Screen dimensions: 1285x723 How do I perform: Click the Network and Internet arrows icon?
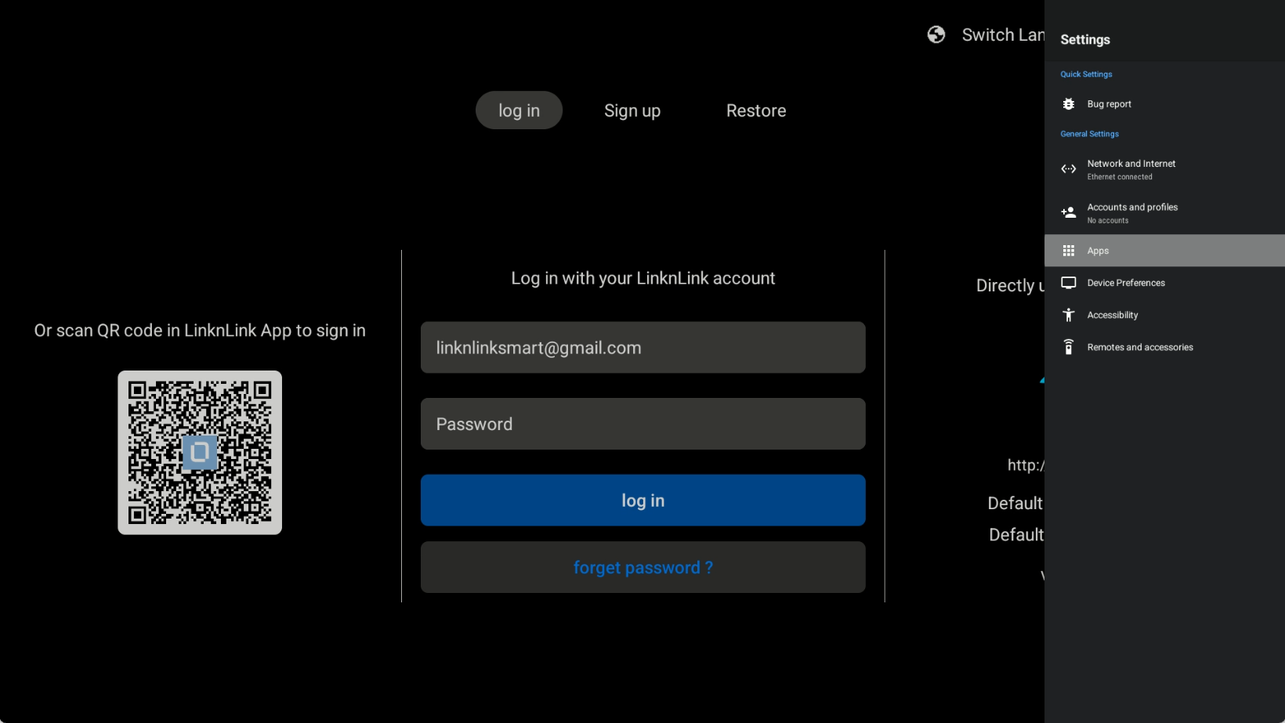click(1068, 169)
